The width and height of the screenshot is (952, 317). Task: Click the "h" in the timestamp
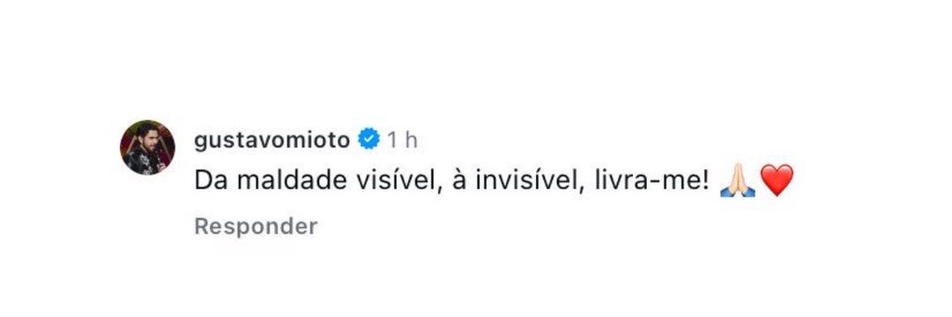coord(411,140)
